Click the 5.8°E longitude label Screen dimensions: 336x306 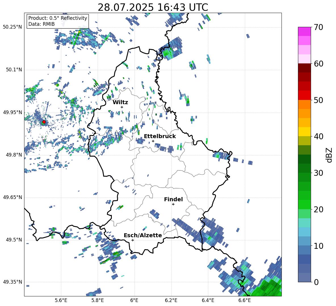tap(98, 300)
